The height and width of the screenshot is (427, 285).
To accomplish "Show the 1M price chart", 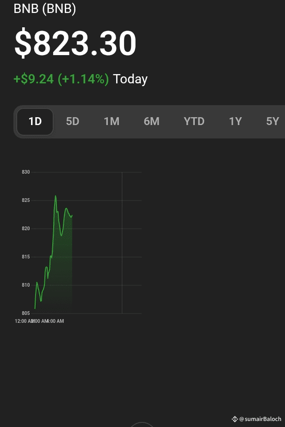I will (x=112, y=122).
